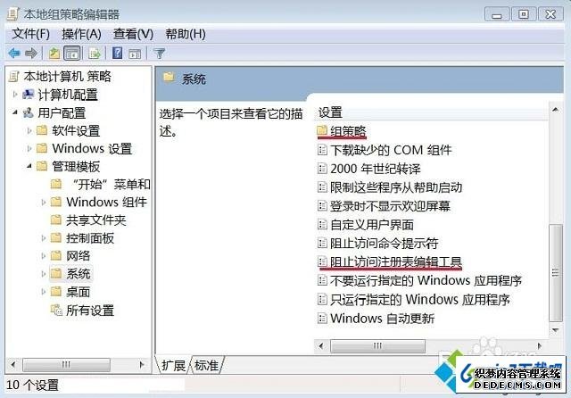Image resolution: width=571 pixels, height=398 pixels.
Task: Open the 操作(A) menu
Action: (x=81, y=34)
